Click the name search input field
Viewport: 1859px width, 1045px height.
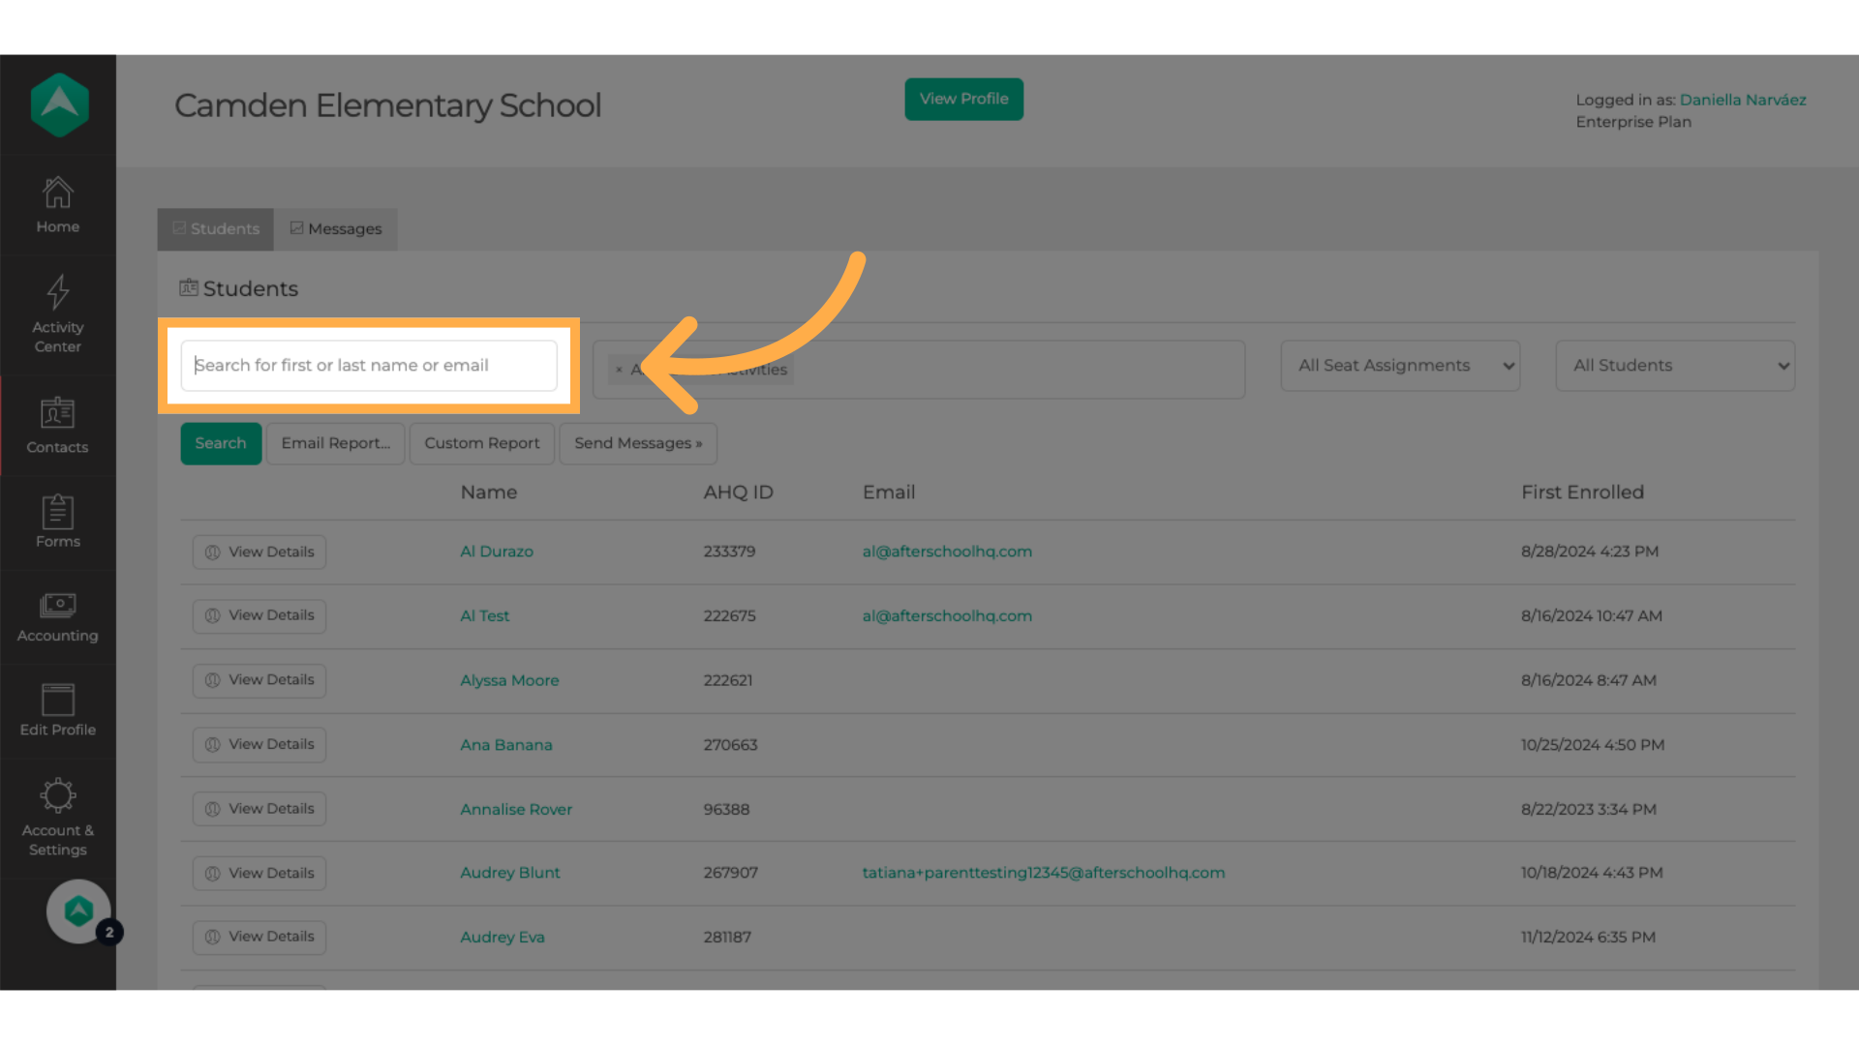(369, 366)
